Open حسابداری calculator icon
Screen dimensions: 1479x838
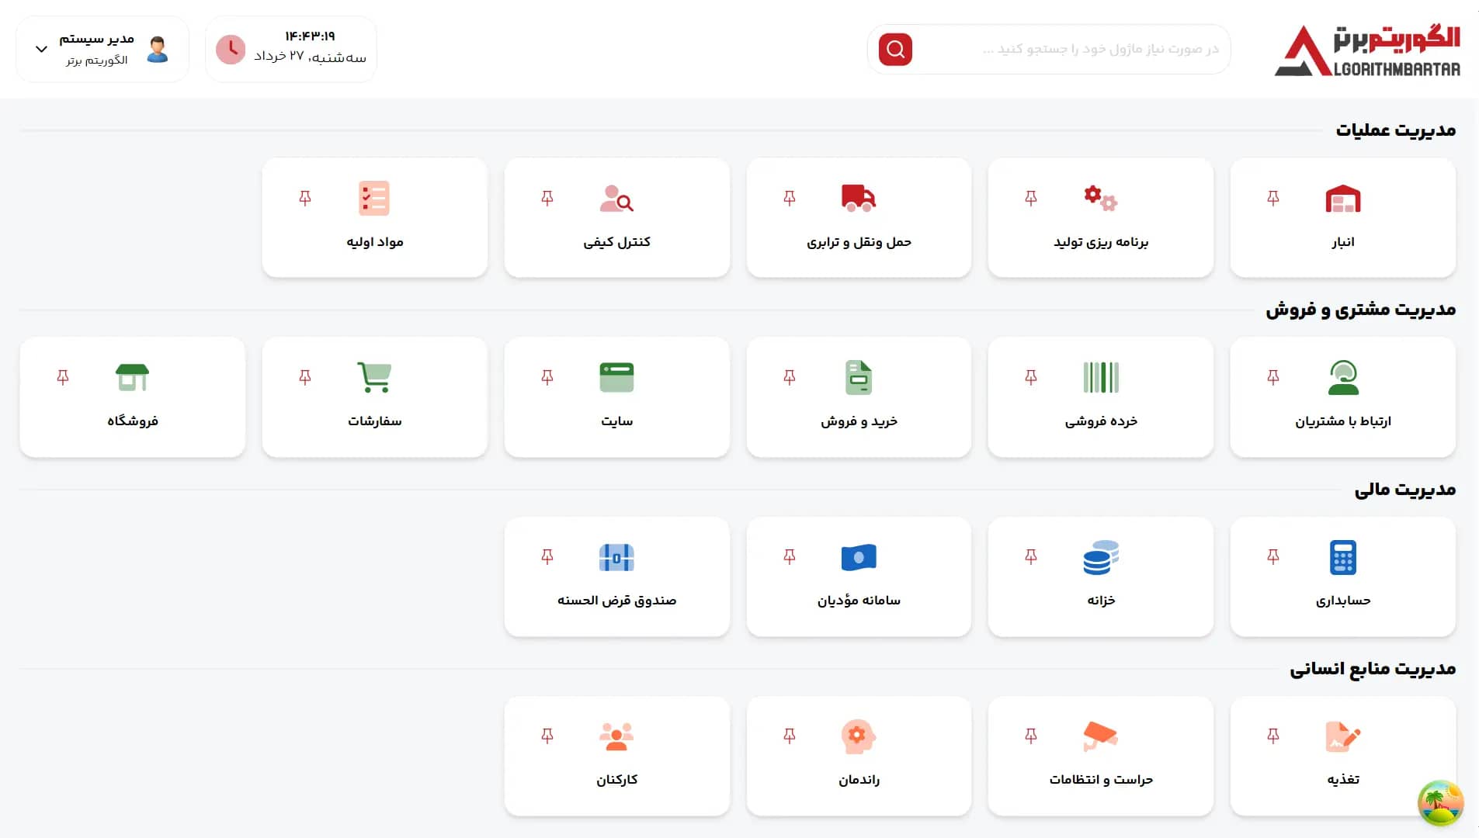[x=1342, y=557]
